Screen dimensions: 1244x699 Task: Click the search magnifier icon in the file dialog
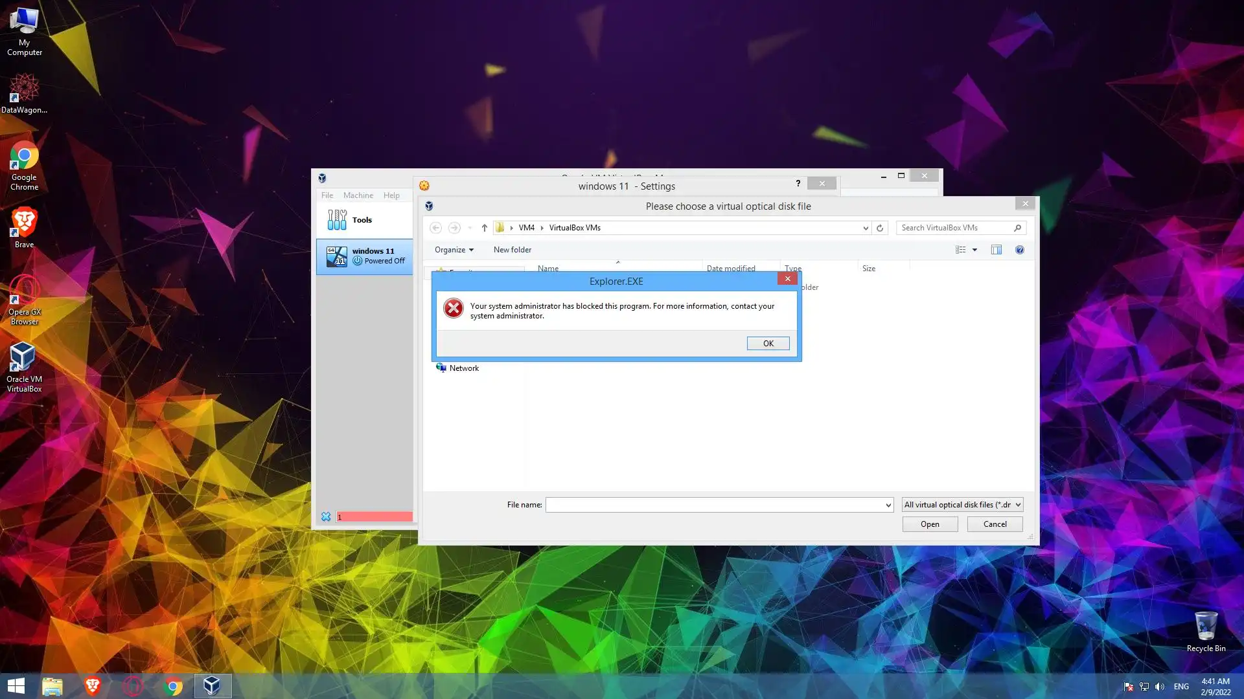(1017, 228)
